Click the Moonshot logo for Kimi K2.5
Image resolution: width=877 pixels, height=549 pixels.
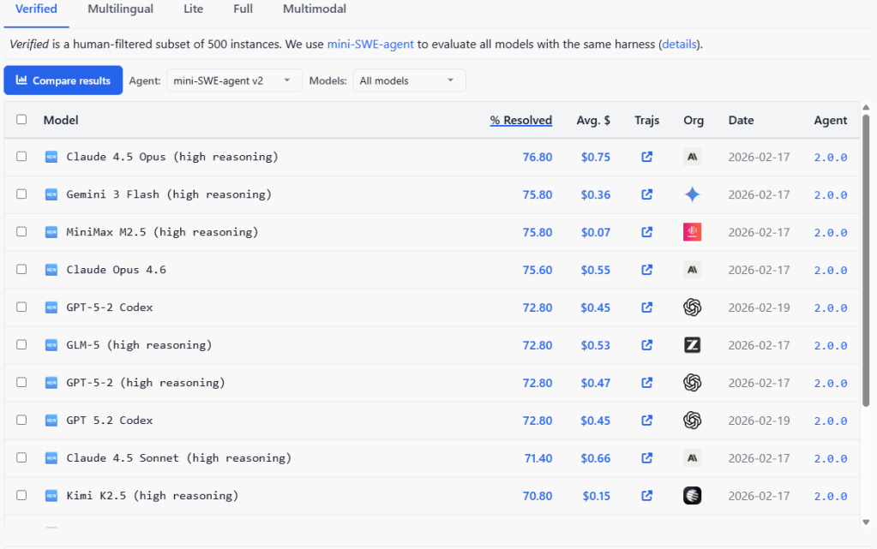(693, 496)
